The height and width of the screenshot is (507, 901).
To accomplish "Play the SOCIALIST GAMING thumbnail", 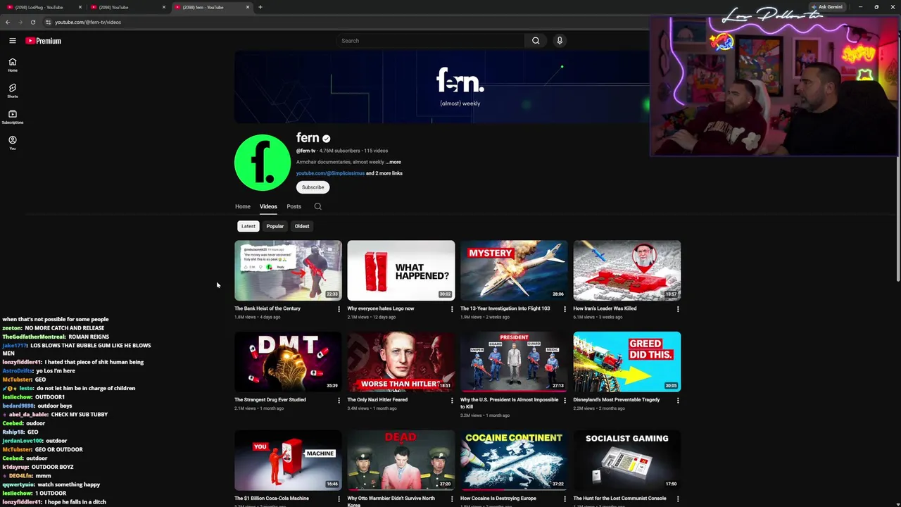I will coord(626,460).
